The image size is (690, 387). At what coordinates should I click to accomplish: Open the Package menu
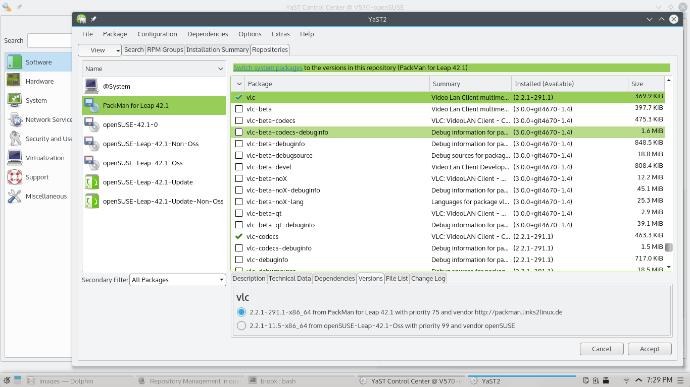click(x=115, y=34)
